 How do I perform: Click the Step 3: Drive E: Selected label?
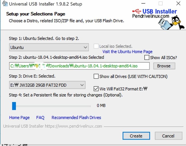tap(32, 76)
